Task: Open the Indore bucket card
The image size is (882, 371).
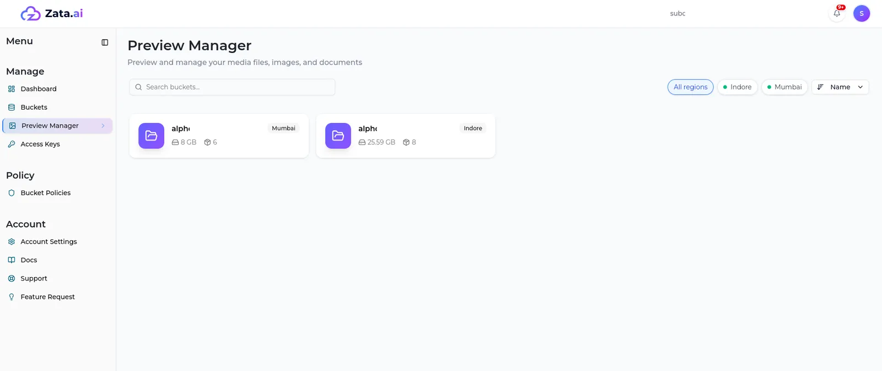Action: point(406,136)
